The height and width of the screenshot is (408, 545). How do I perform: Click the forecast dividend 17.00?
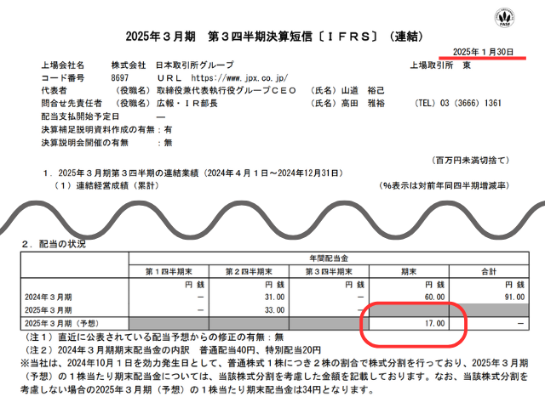pos(434,323)
